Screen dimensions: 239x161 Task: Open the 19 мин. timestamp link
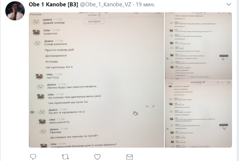tap(145, 5)
